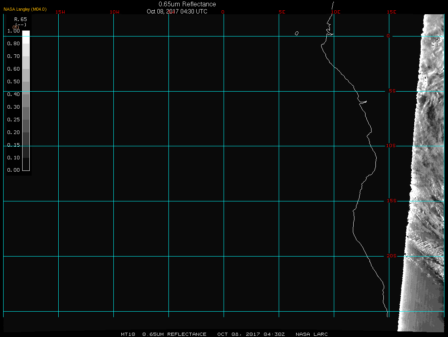This screenshot has height=337, width=448.
Task: Click the 'NASA LARC' footer text
Action: coord(312,334)
